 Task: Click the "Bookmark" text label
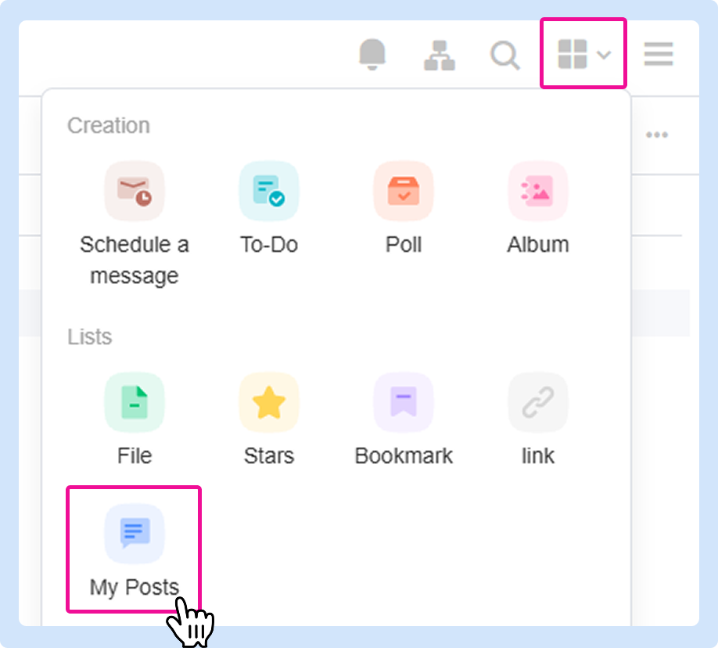click(x=404, y=455)
